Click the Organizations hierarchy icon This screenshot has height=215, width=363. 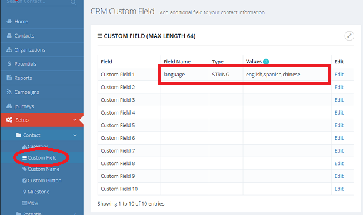tap(9, 50)
